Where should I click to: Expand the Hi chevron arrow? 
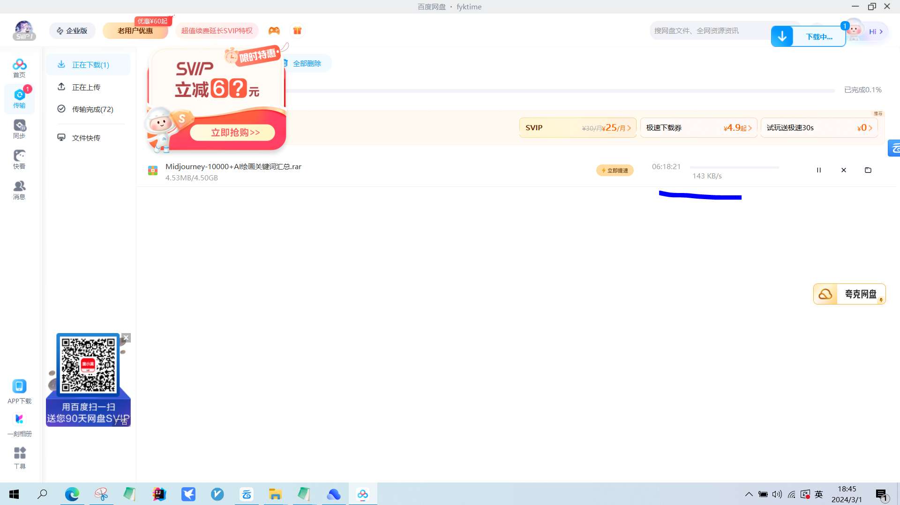click(881, 32)
